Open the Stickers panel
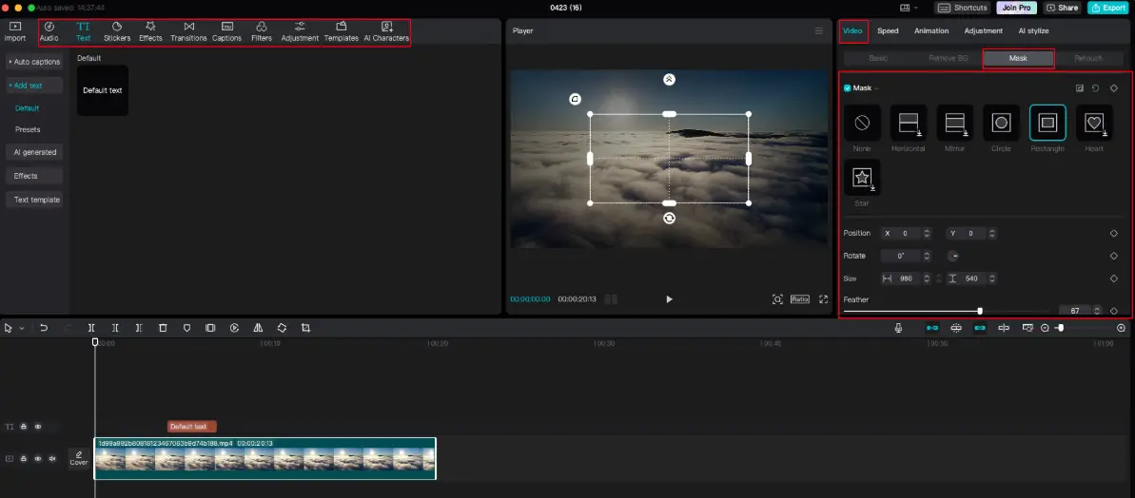 coord(117,31)
